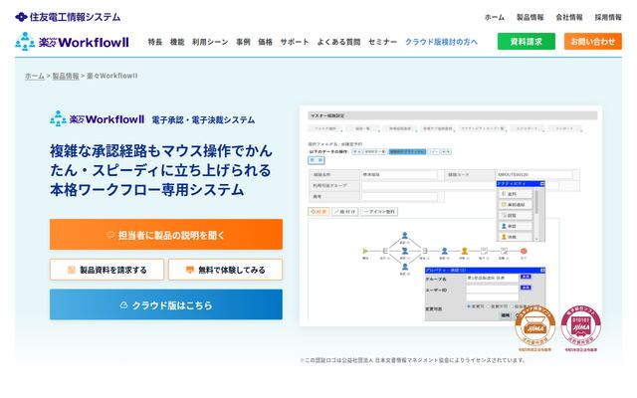Image resolution: width=637 pixels, height=398 pixels.
Task: Click the アクティビティ panel title bar in screenshot
Action: point(521,184)
